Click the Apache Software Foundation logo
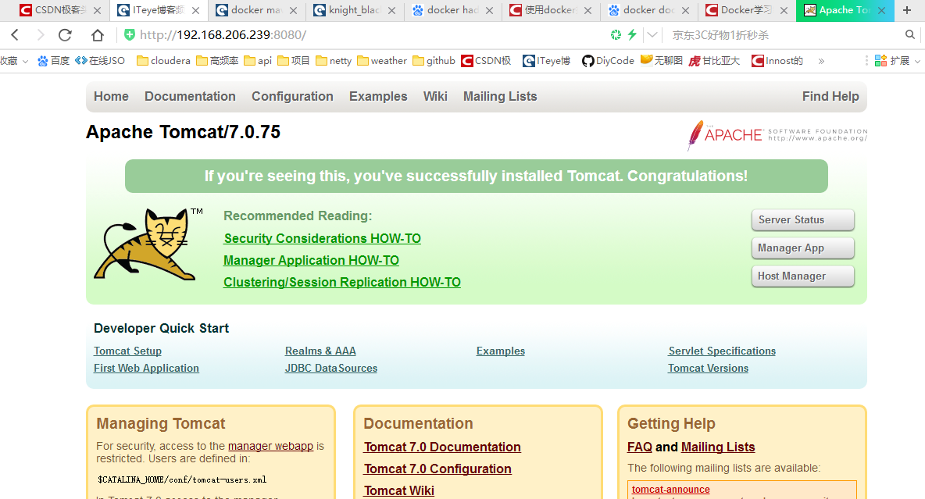 click(777, 135)
